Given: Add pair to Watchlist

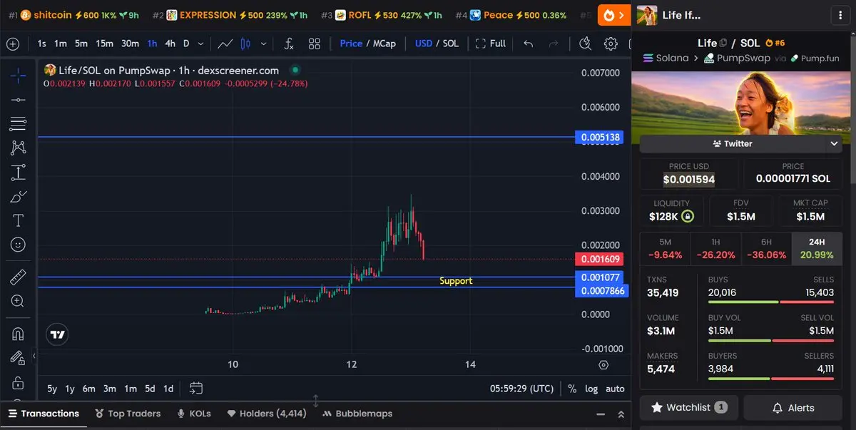Looking at the screenshot, I should (689, 408).
